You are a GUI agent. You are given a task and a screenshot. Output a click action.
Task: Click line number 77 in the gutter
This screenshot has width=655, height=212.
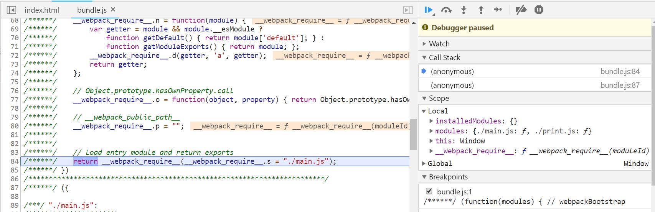(x=15, y=99)
